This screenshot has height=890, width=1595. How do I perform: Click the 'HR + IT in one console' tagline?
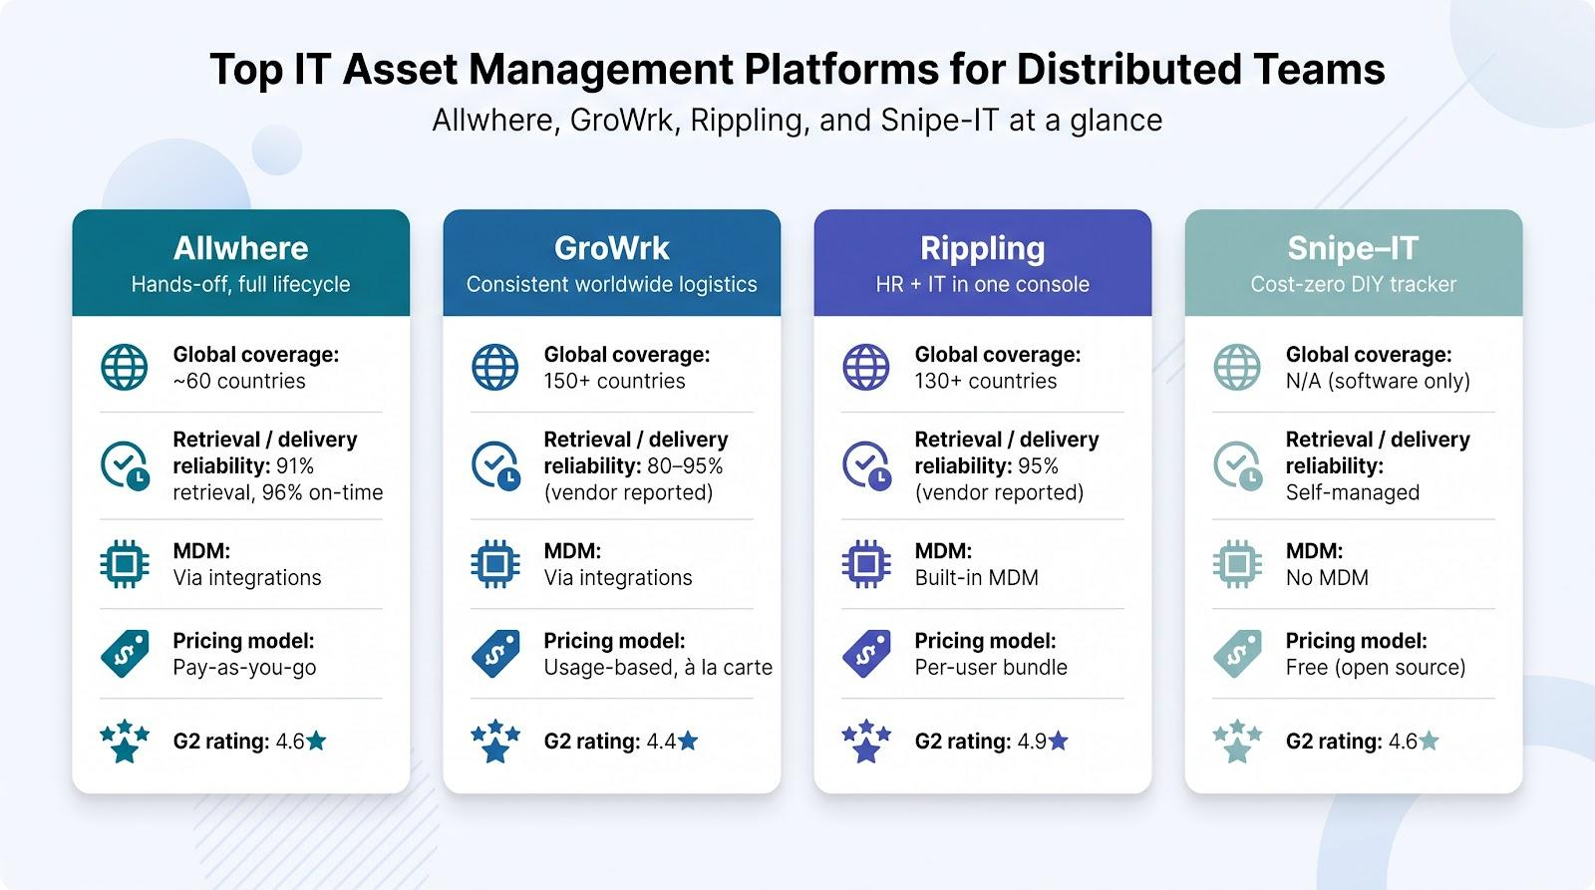983,285
